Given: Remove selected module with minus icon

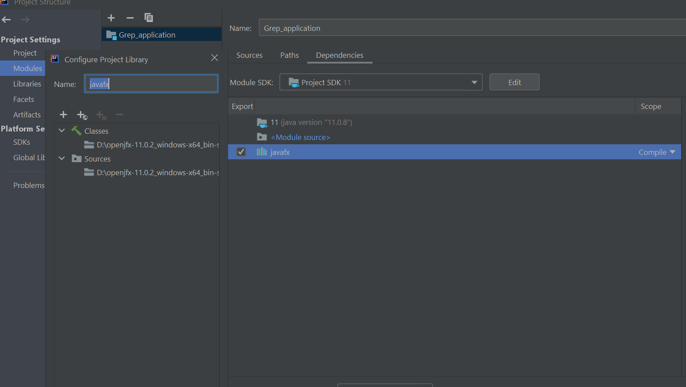Looking at the screenshot, I should coord(130,18).
